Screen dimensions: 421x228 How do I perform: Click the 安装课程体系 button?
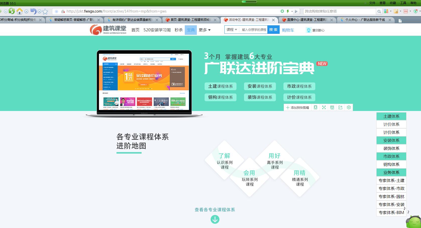[x=260, y=86]
